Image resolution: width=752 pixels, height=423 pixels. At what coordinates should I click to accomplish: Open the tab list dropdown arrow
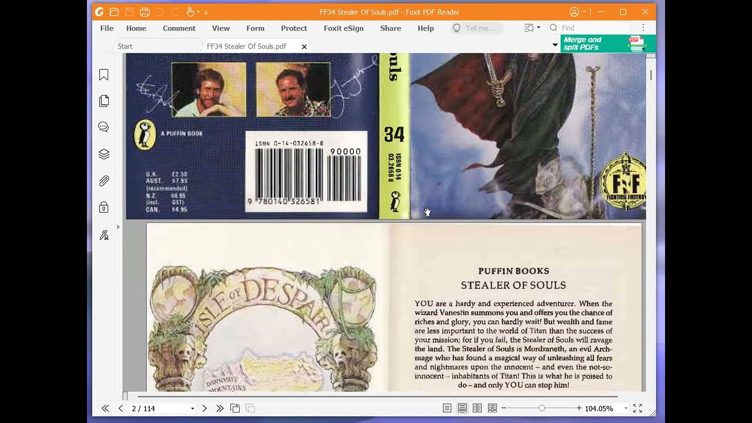[555, 45]
